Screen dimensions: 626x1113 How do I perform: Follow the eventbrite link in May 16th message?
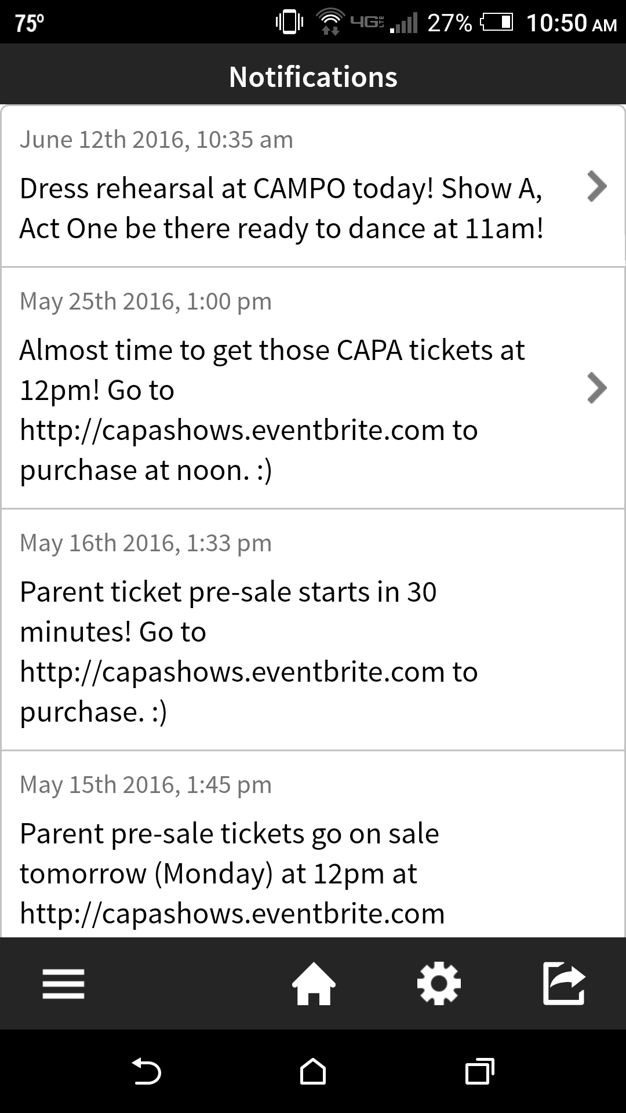click(x=232, y=672)
